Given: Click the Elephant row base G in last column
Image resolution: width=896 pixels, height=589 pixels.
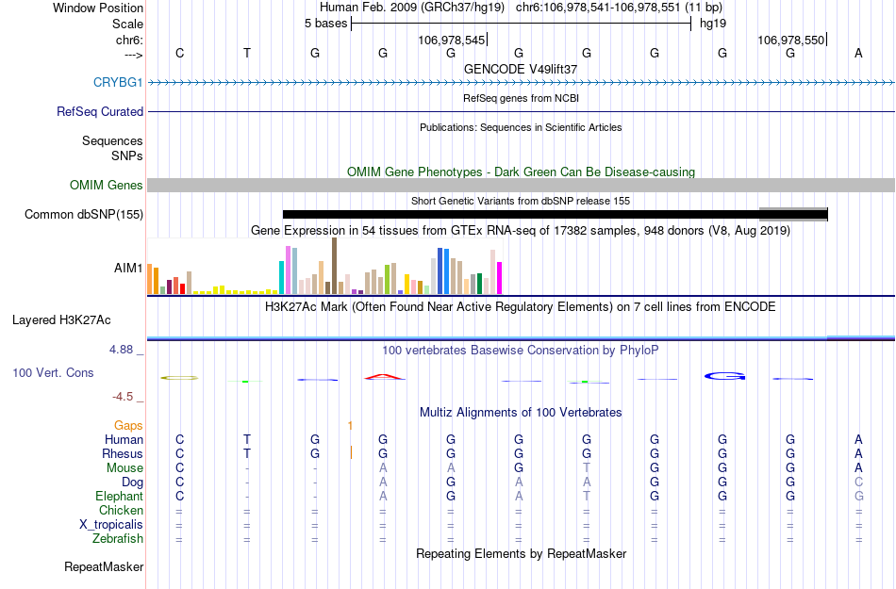Looking at the screenshot, I should (858, 496).
